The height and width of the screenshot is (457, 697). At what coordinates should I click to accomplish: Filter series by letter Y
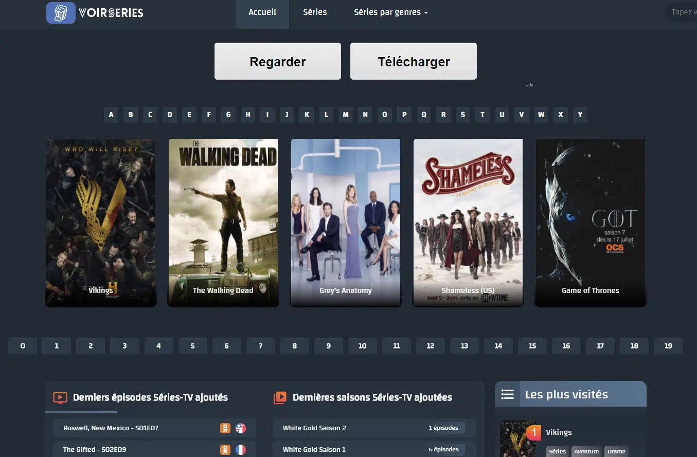[x=580, y=115]
